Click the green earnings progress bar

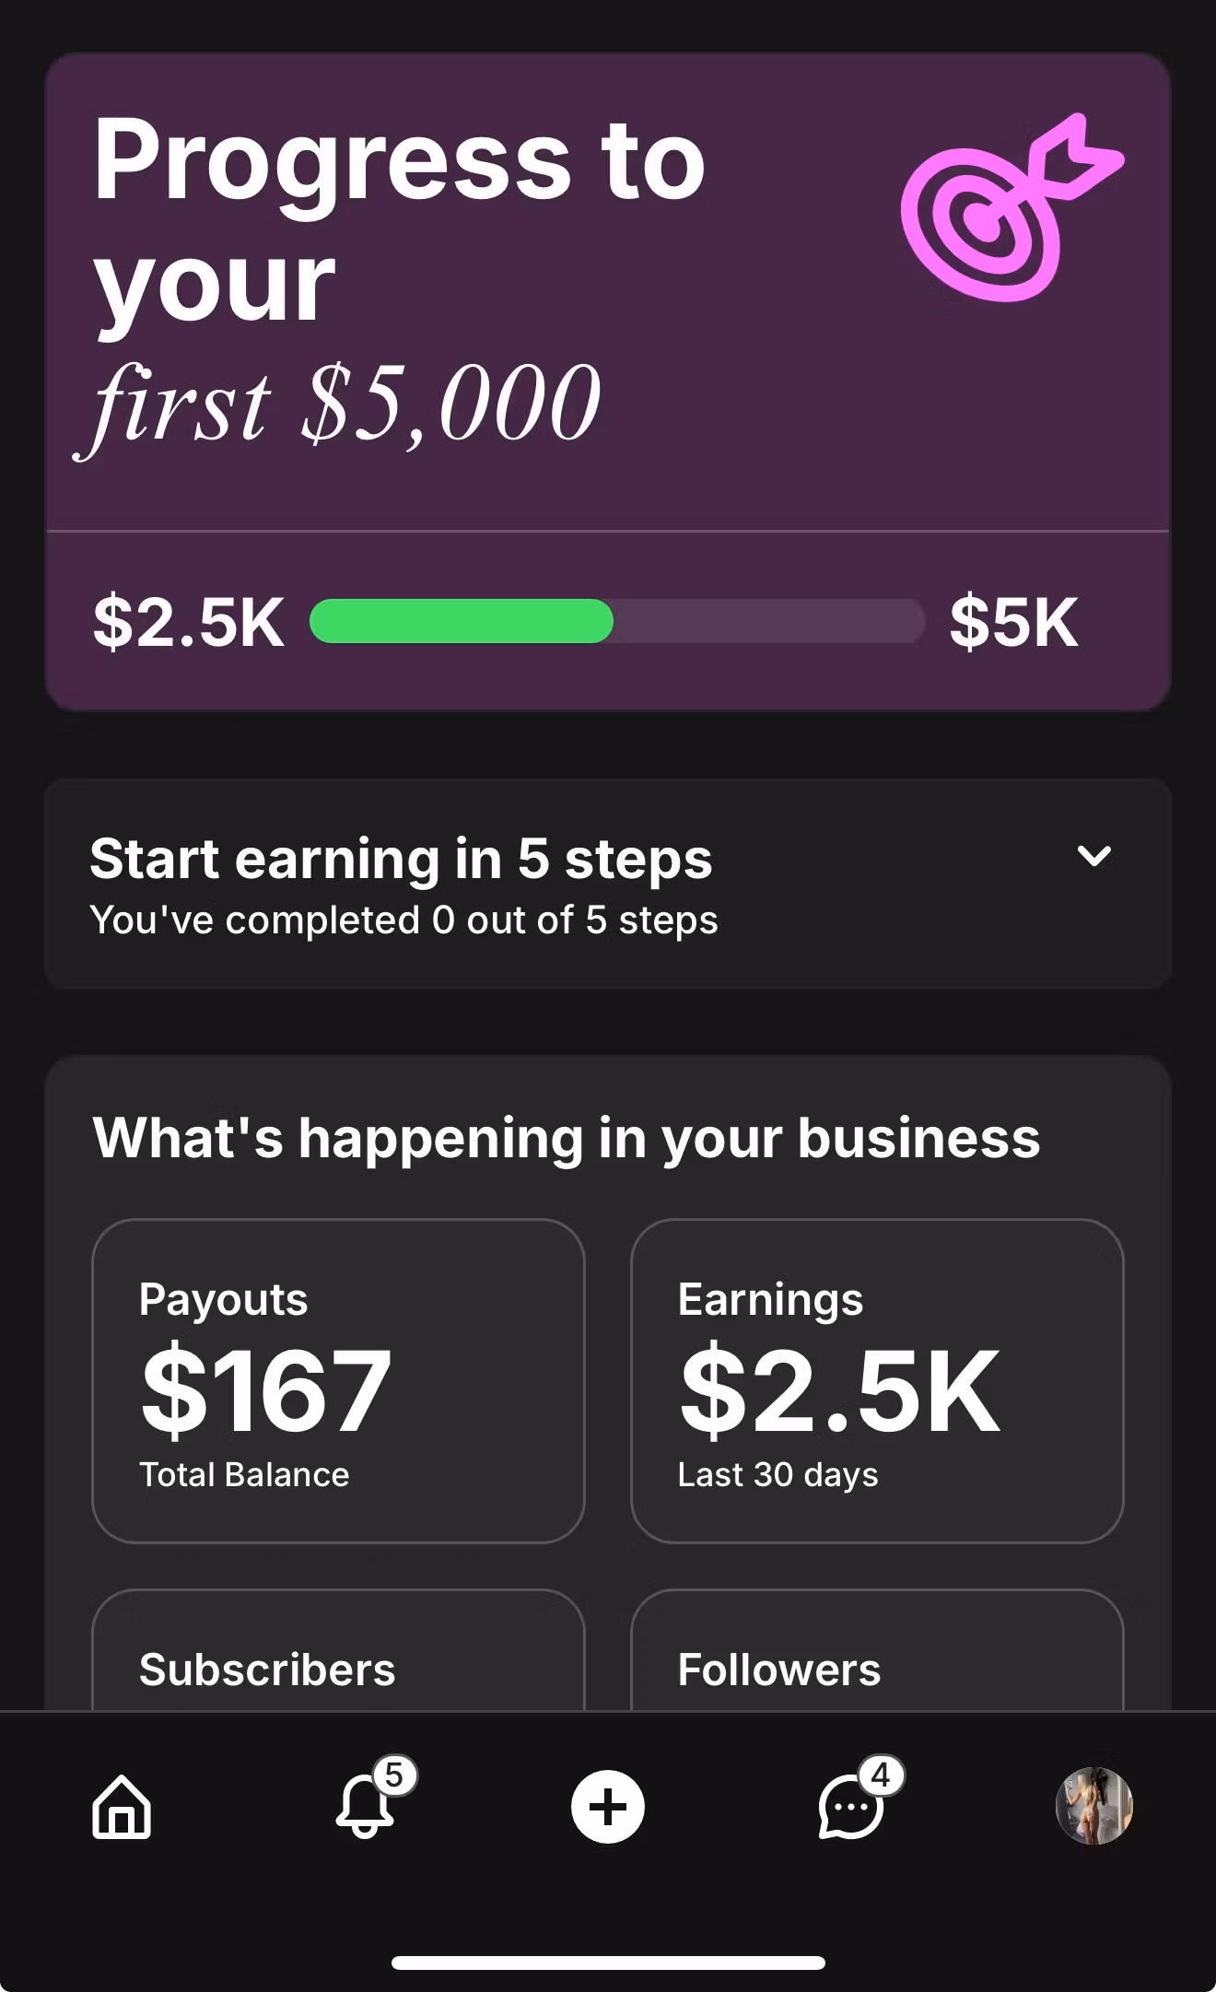(462, 621)
